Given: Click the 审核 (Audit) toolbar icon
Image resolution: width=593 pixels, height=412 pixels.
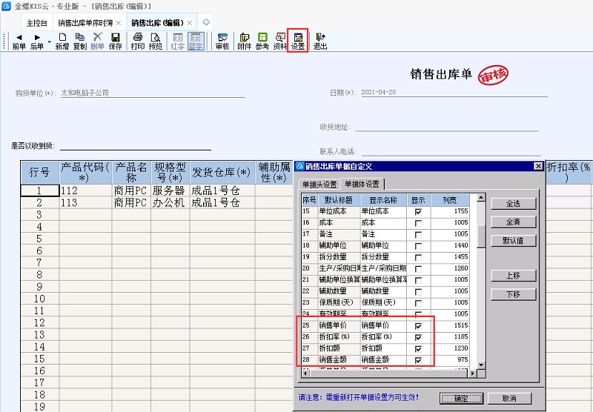Looking at the screenshot, I should (222, 41).
